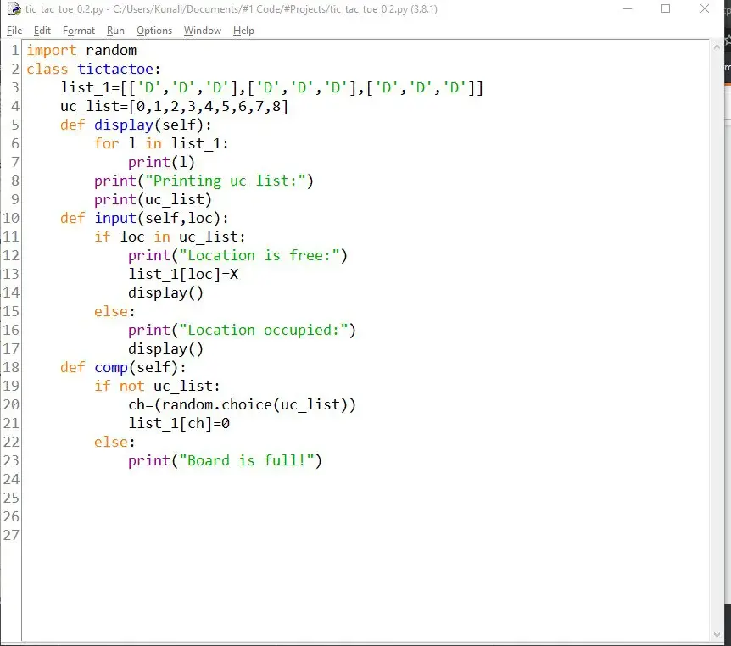Open the Run menu
The height and width of the screenshot is (646, 731).
click(115, 31)
